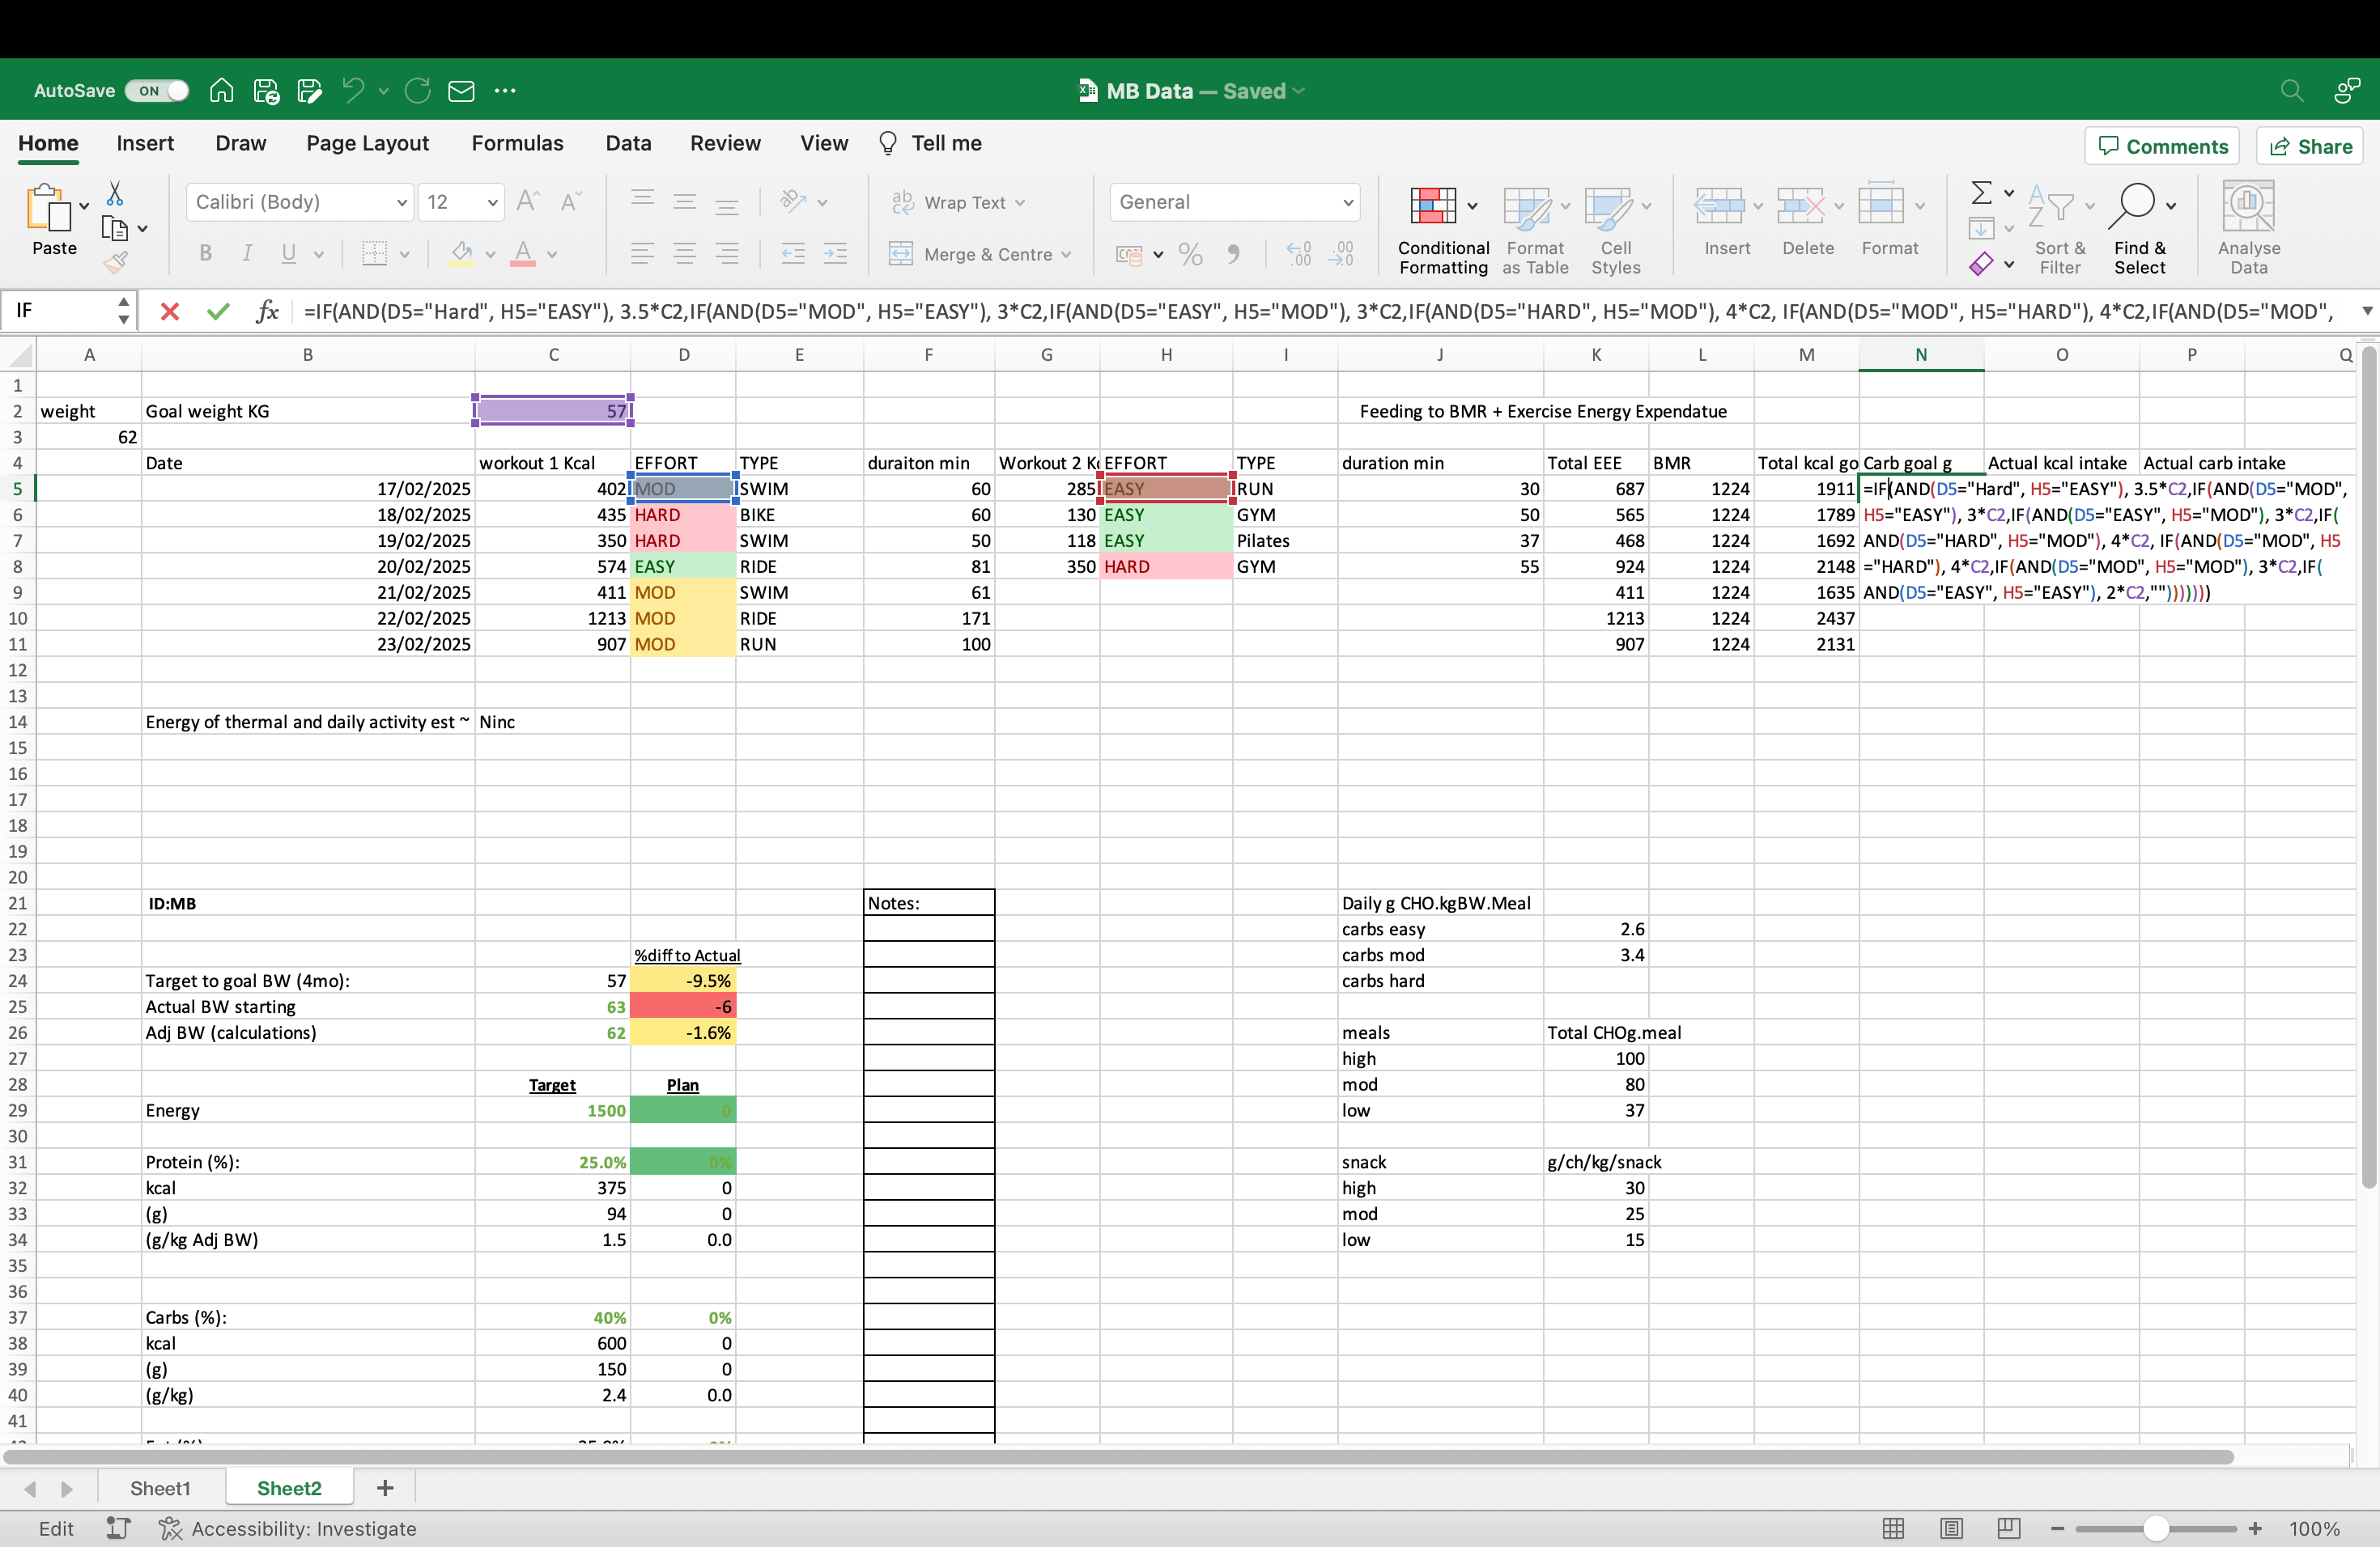2380x1547 pixels.
Task: Switch to Page Layout view icon
Action: [1951, 1528]
